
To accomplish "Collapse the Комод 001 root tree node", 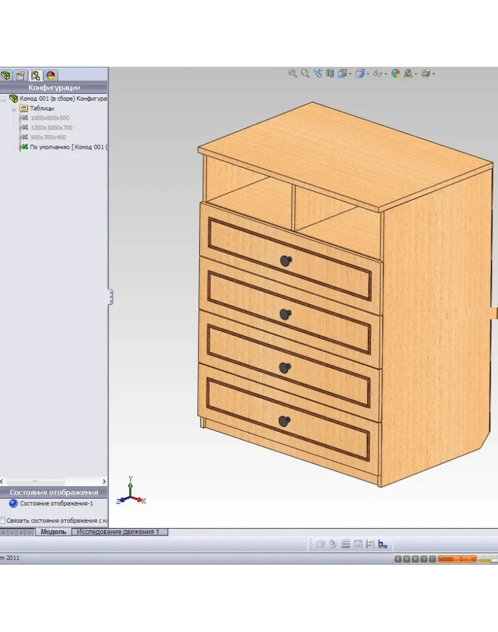I will pyautogui.click(x=3, y=99).
